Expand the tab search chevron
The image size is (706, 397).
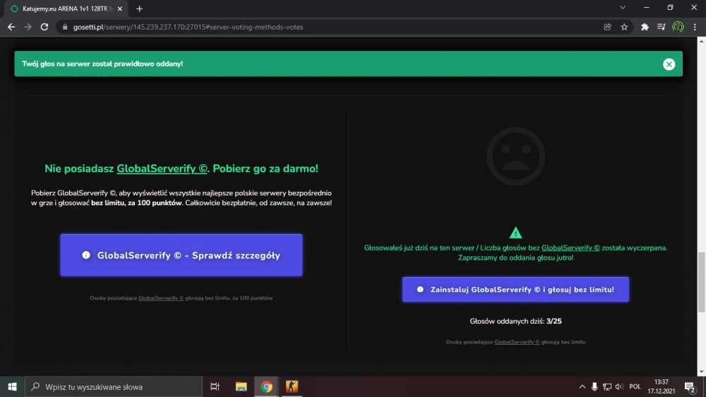click(x=622, y=8)
